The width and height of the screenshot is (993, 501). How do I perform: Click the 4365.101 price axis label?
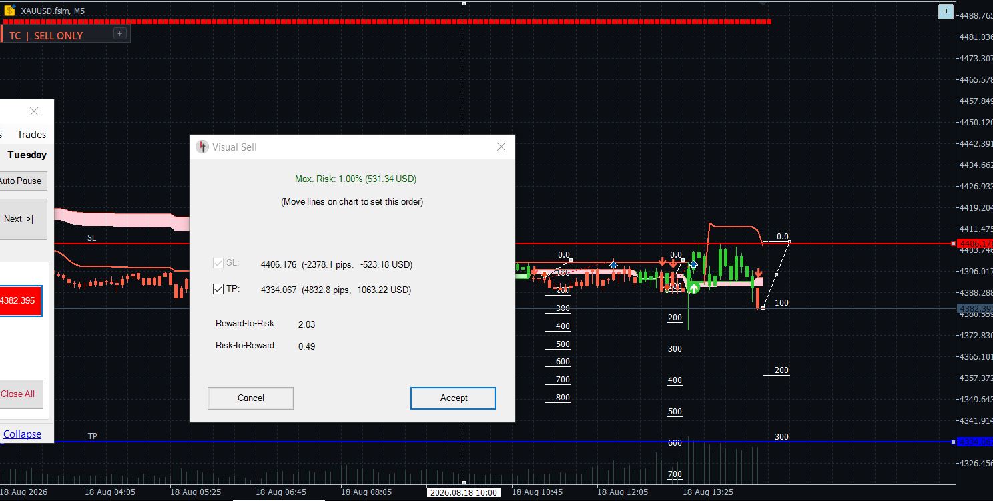point(976,357)
